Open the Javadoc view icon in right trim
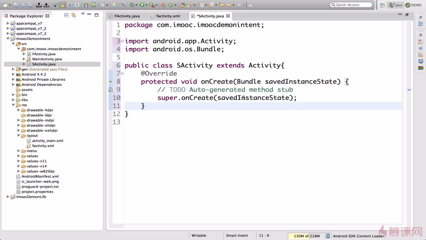 (x=421, y=48)
